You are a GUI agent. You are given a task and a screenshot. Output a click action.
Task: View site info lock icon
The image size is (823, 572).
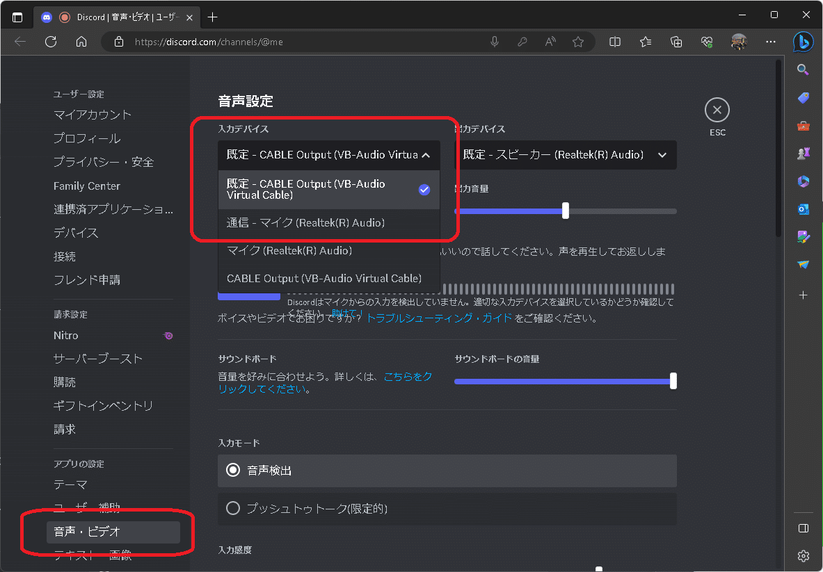119,42
